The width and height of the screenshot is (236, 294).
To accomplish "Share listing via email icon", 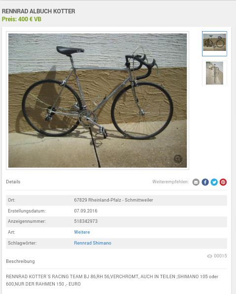I will [x=196, y=182].
